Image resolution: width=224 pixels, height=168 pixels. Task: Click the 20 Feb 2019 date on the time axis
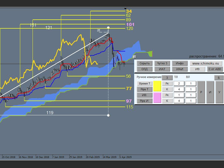pos(92,157)
